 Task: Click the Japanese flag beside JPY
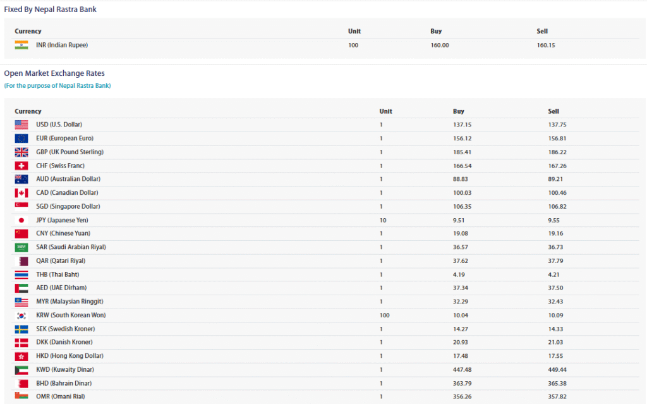point(21,220)
